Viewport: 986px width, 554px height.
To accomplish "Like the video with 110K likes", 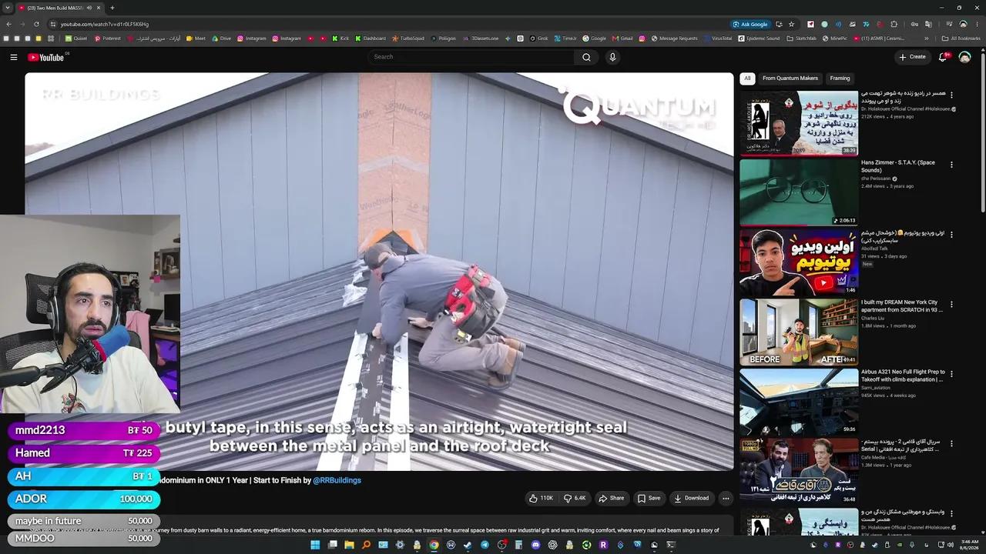I will click(541, 498).
